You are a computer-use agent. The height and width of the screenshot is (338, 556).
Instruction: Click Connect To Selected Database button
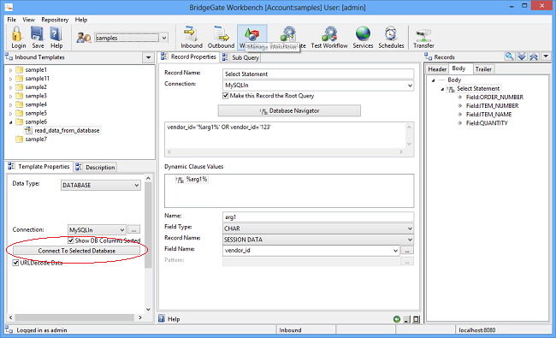77,251
